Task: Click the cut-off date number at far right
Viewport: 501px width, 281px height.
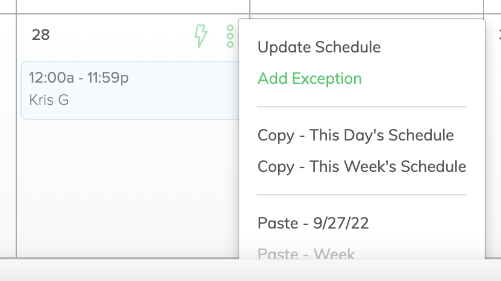Action: [500, 34]
